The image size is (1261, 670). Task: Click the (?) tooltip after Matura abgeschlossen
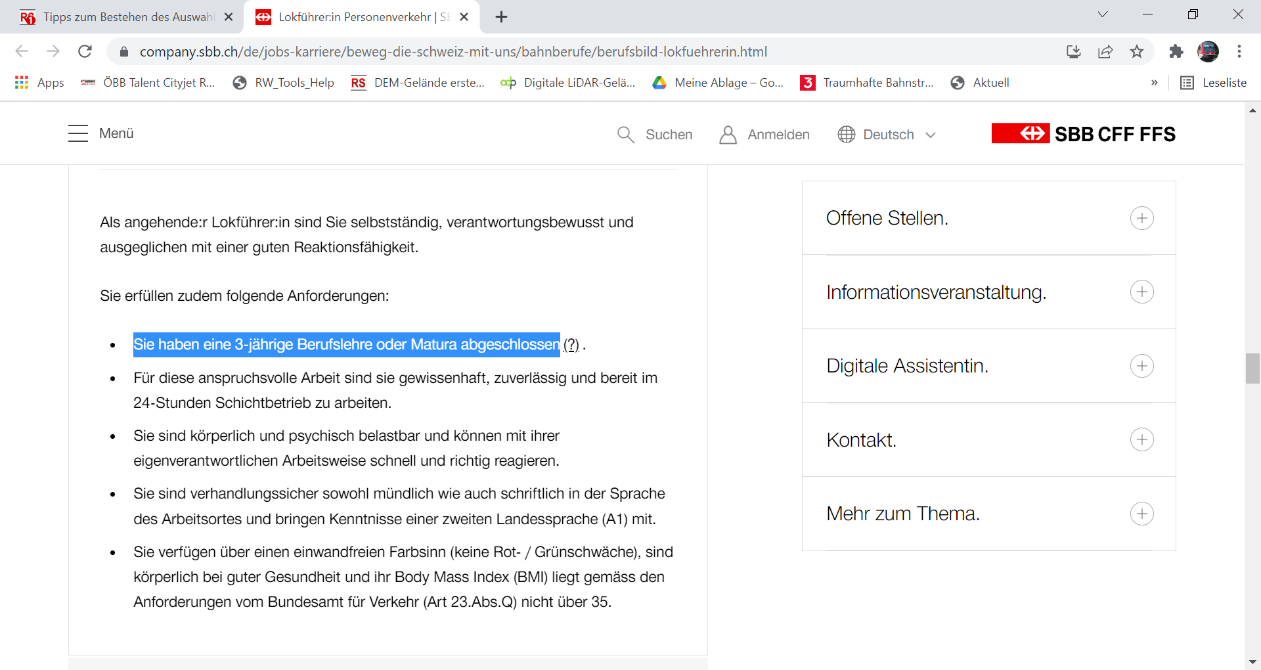click(x=571, y=345)
